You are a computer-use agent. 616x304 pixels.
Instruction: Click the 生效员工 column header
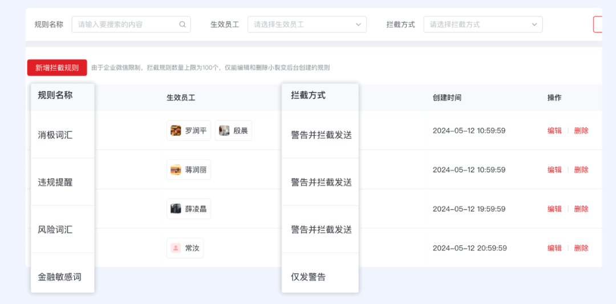coord(181,98)
